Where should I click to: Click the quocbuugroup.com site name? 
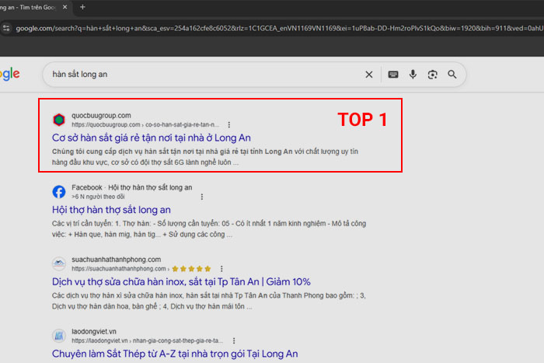pyautogui.click(x=101, y=115)
